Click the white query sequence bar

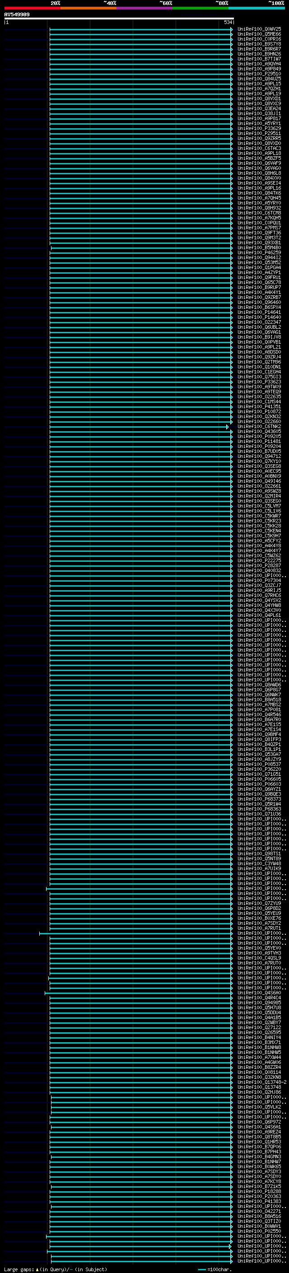point(119,19)
